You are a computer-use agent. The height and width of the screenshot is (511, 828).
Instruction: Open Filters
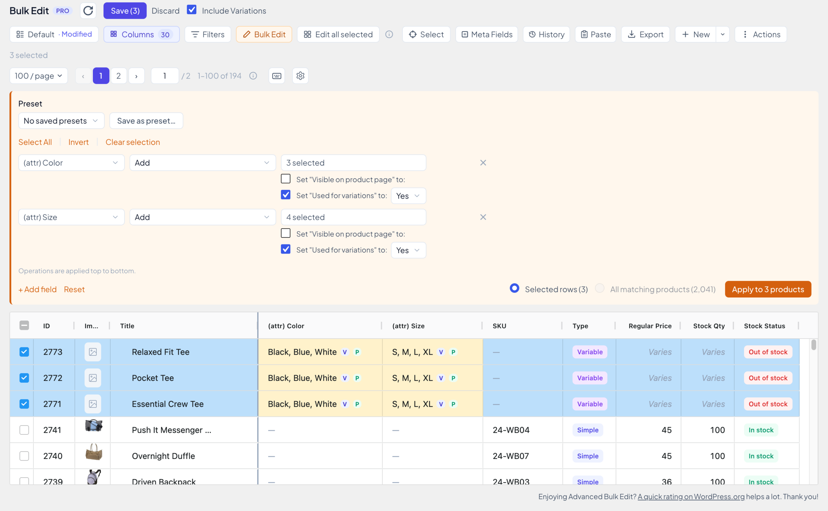208,35
